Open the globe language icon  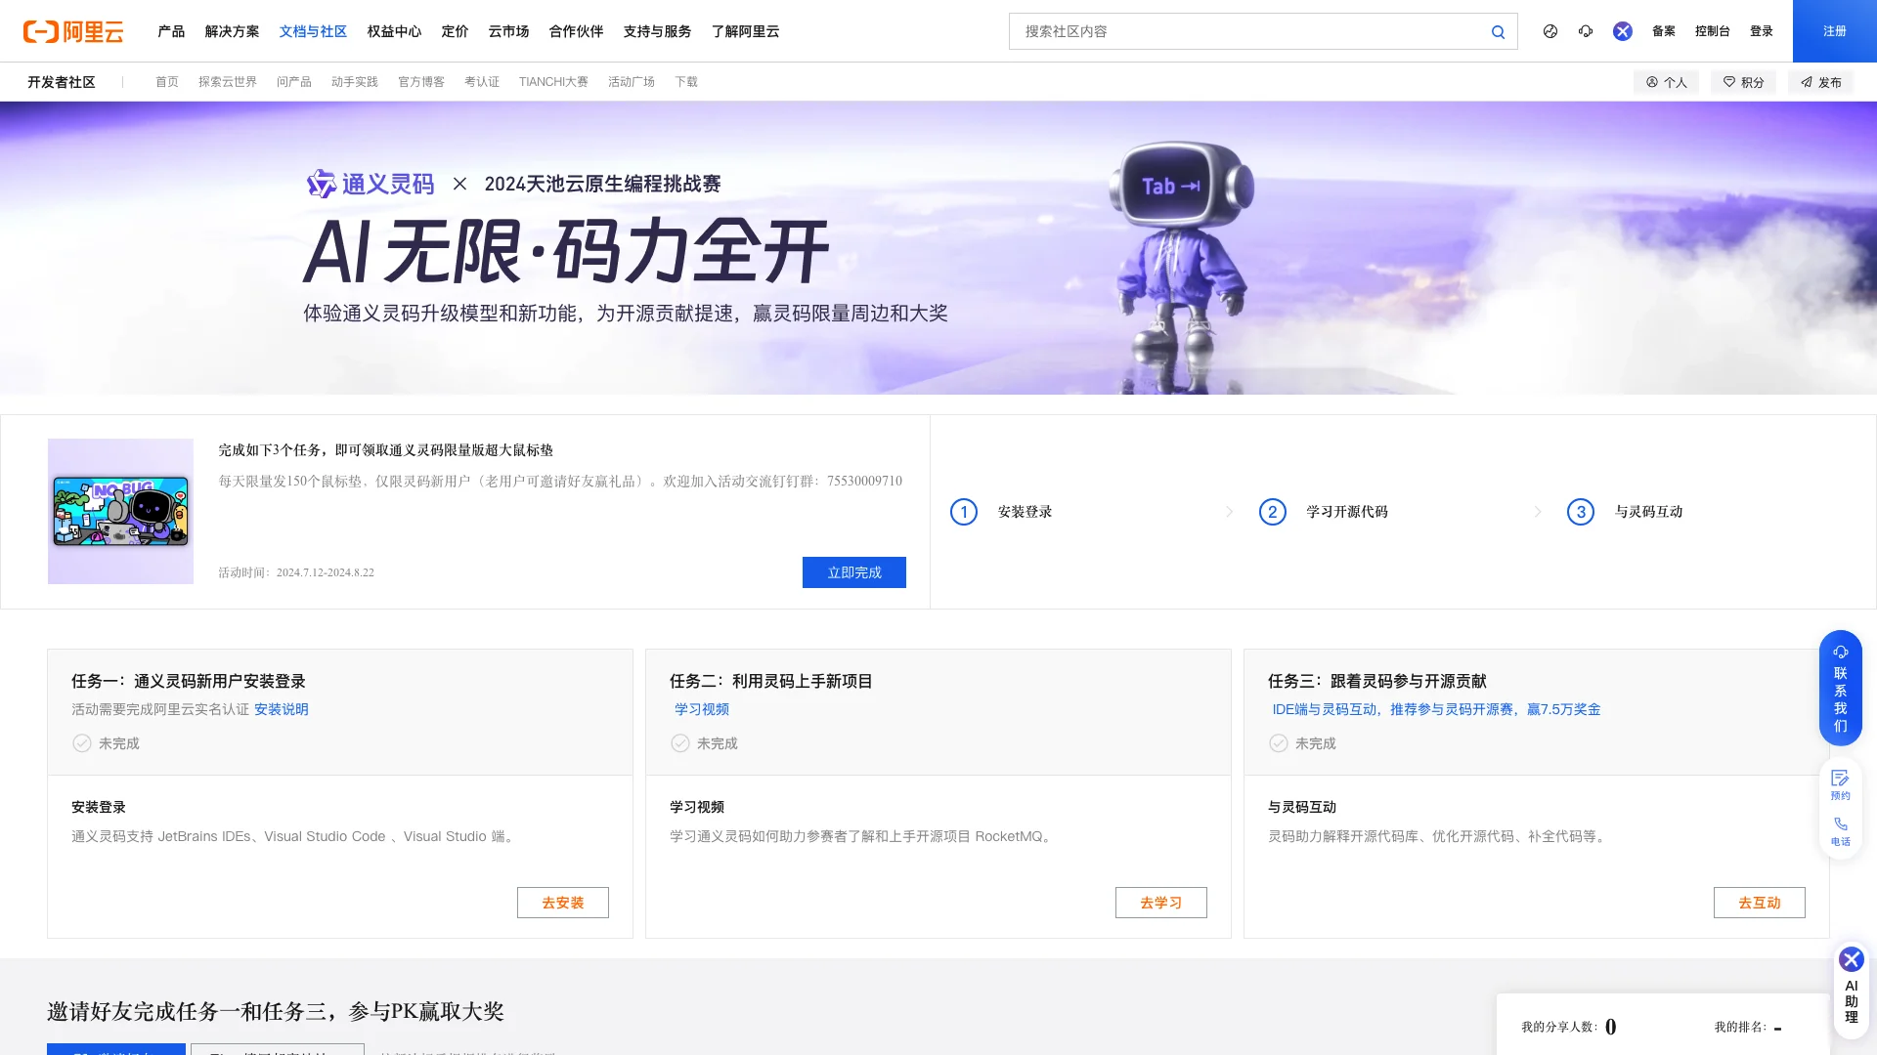pos(1550,31)
